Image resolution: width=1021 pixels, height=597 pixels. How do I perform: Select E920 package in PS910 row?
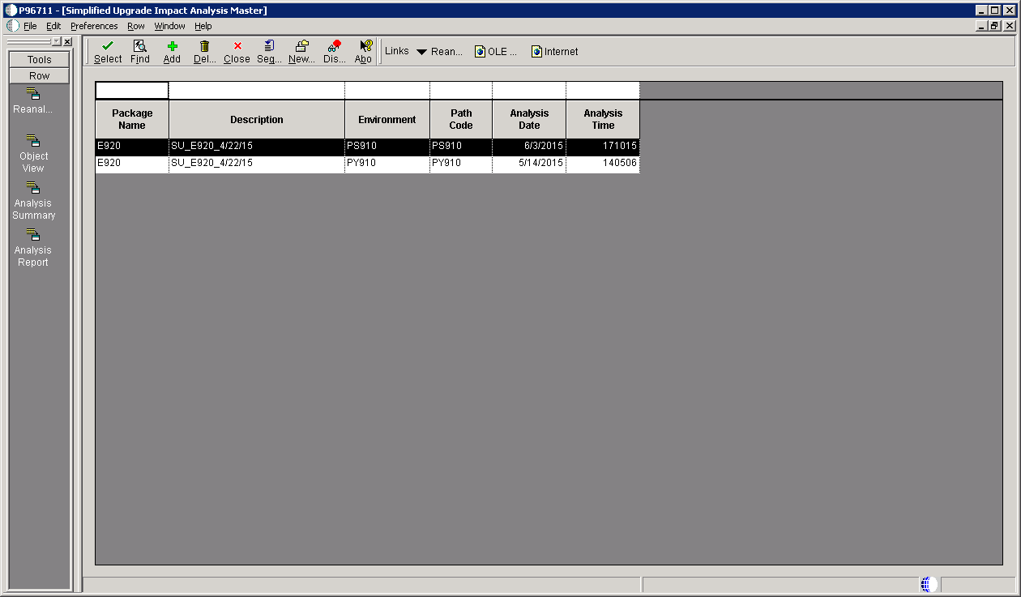(x=132, y=147)
